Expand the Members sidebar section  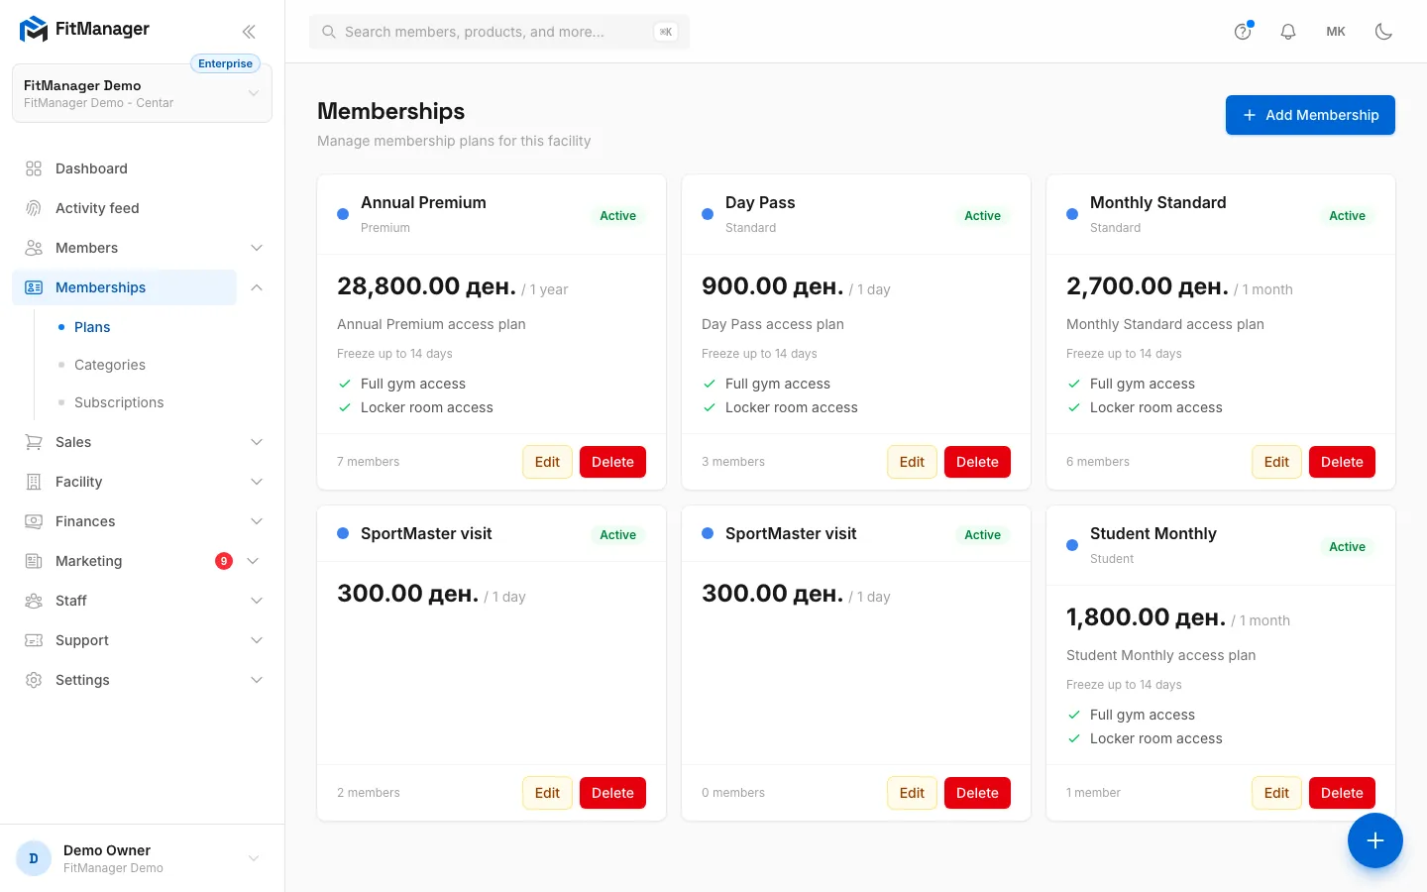pos(257,248)
